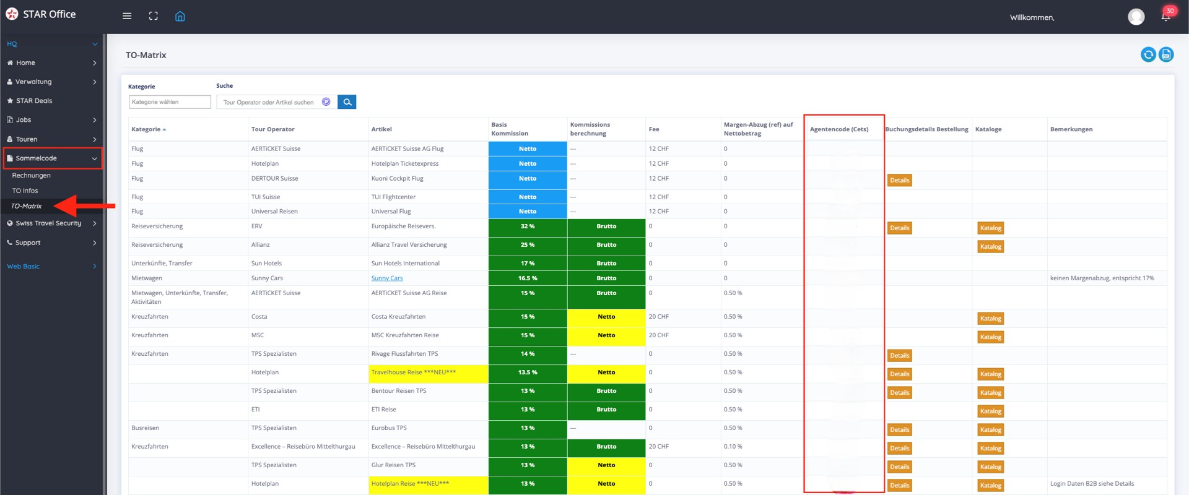Click the 'keinen Margenabzug, entspricht 17%' remark

coord(1102,278)
